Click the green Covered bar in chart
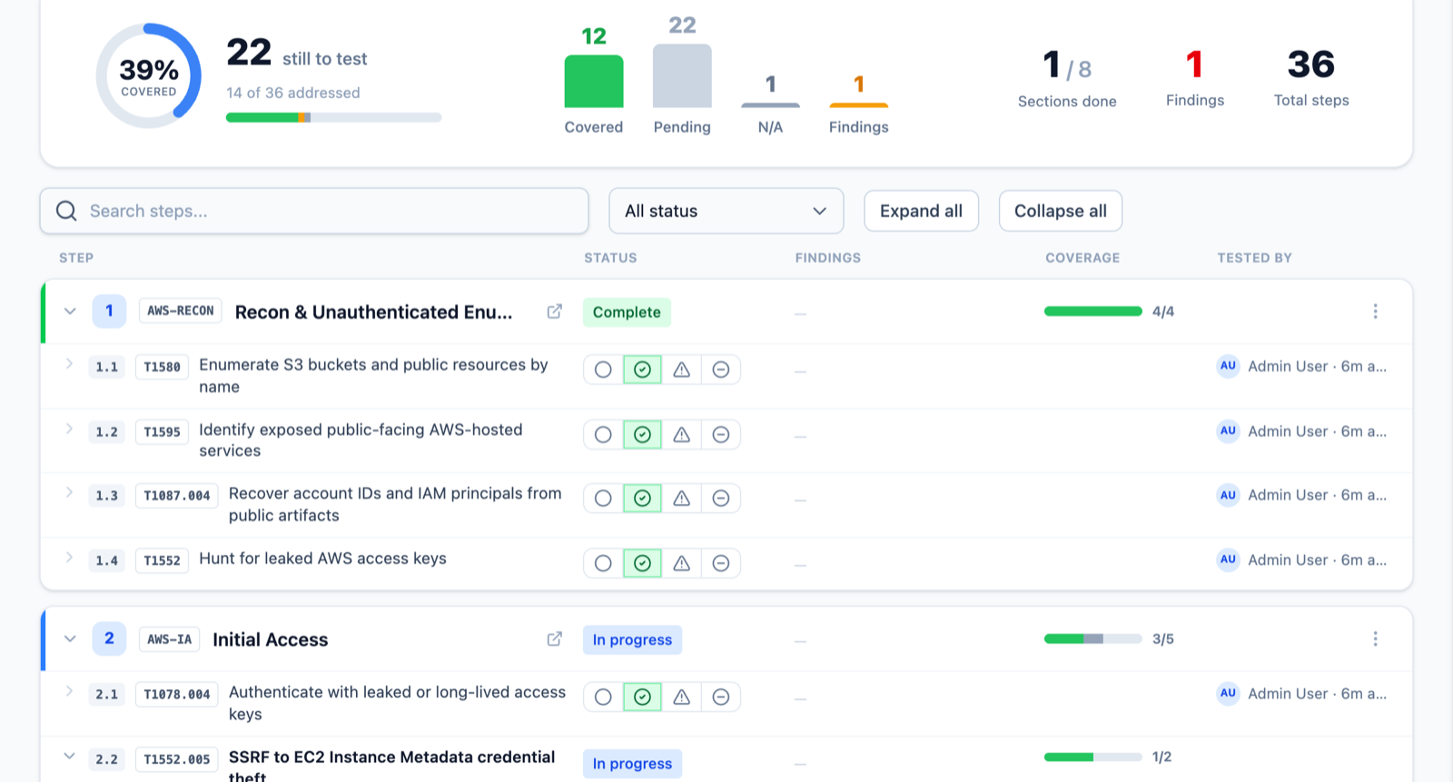 pyautogui.click(x=594, y=82)
